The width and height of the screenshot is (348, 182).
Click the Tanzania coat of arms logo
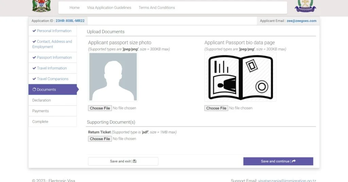41,6
